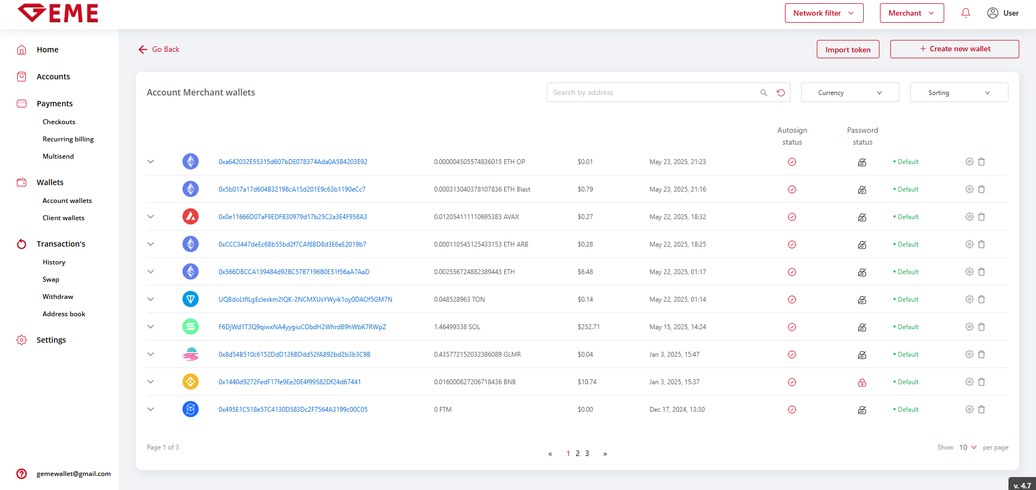Go to Address book menu item
The height and width of the screenshot is (490, 1036).
(x=64, y=314)
